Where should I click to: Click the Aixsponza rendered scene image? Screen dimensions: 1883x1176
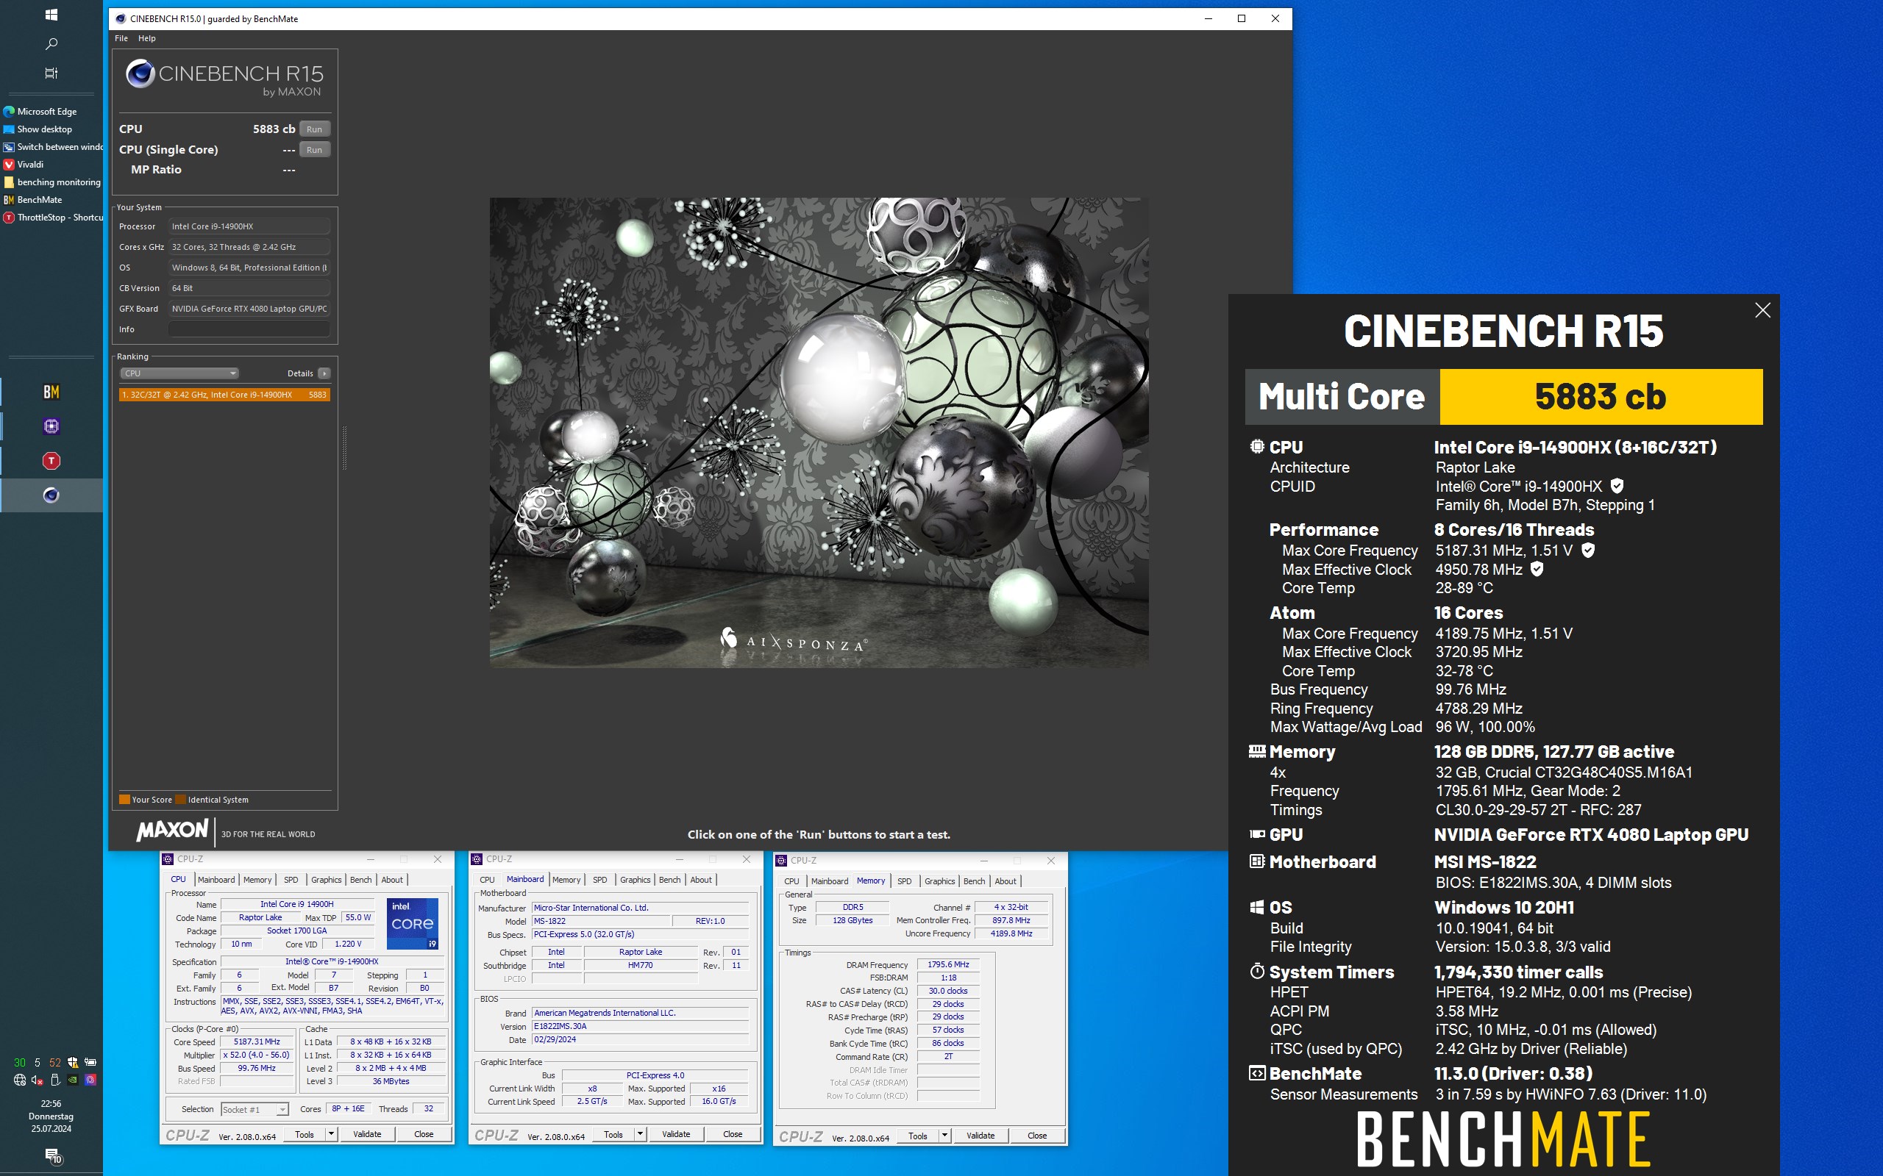(819, 431)
